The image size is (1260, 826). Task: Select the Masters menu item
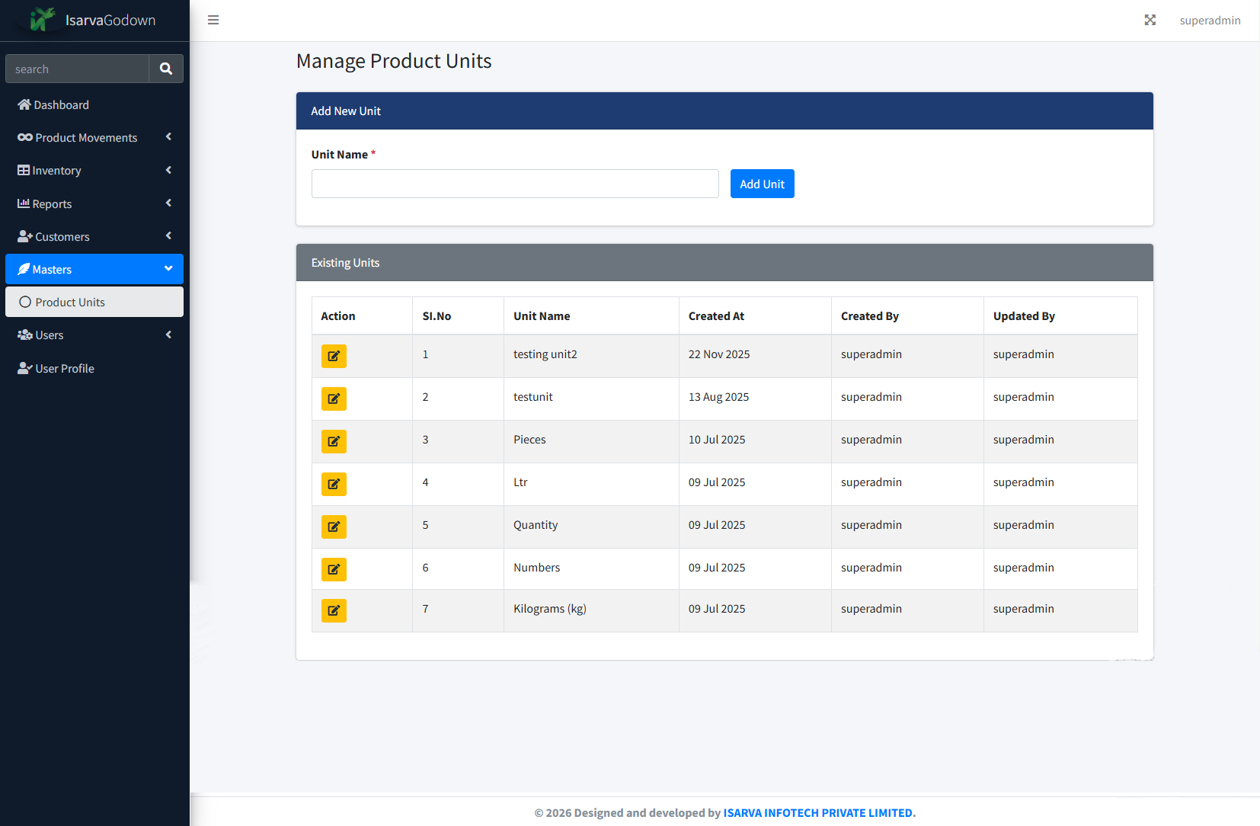[x=94, y=269]
